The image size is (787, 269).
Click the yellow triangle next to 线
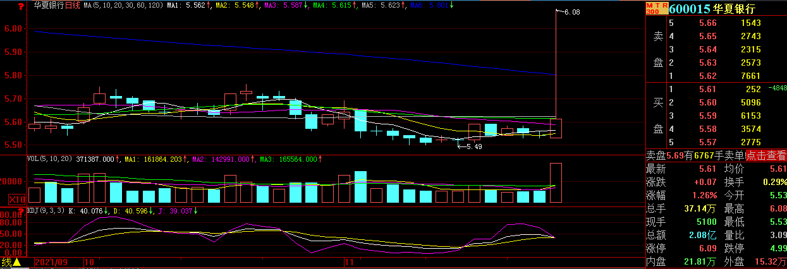18,262
